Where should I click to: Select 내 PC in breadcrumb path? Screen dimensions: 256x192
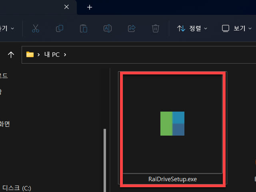point(52,55)
